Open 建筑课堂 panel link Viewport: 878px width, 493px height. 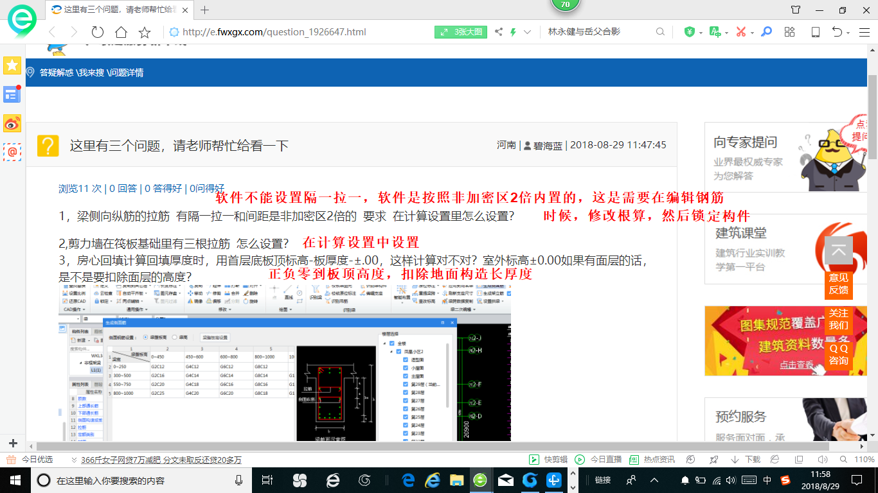[741, 233]
